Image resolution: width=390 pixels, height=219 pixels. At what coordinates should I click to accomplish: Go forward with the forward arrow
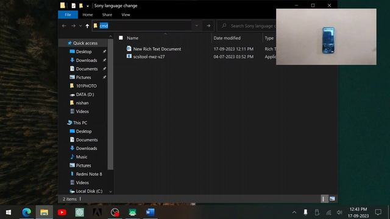pos(73,26)
